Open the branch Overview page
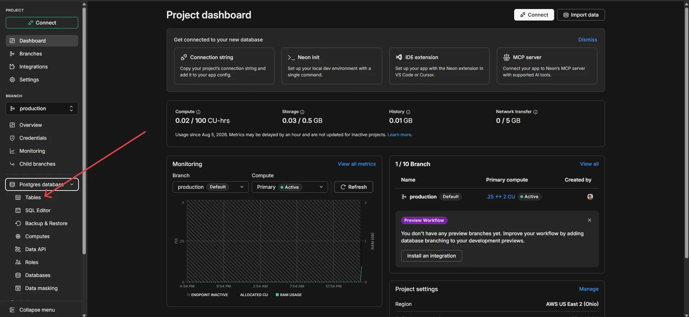This screenshot has width=689, height=317. pos(42,125)
